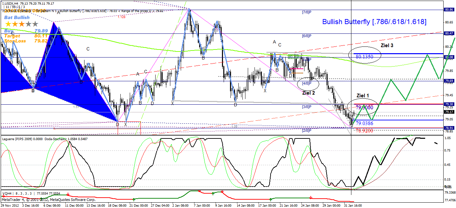Click the circled 79.3000 price level
The height and width of the screenshot is (208, 456).
click(x=364, y=107)
